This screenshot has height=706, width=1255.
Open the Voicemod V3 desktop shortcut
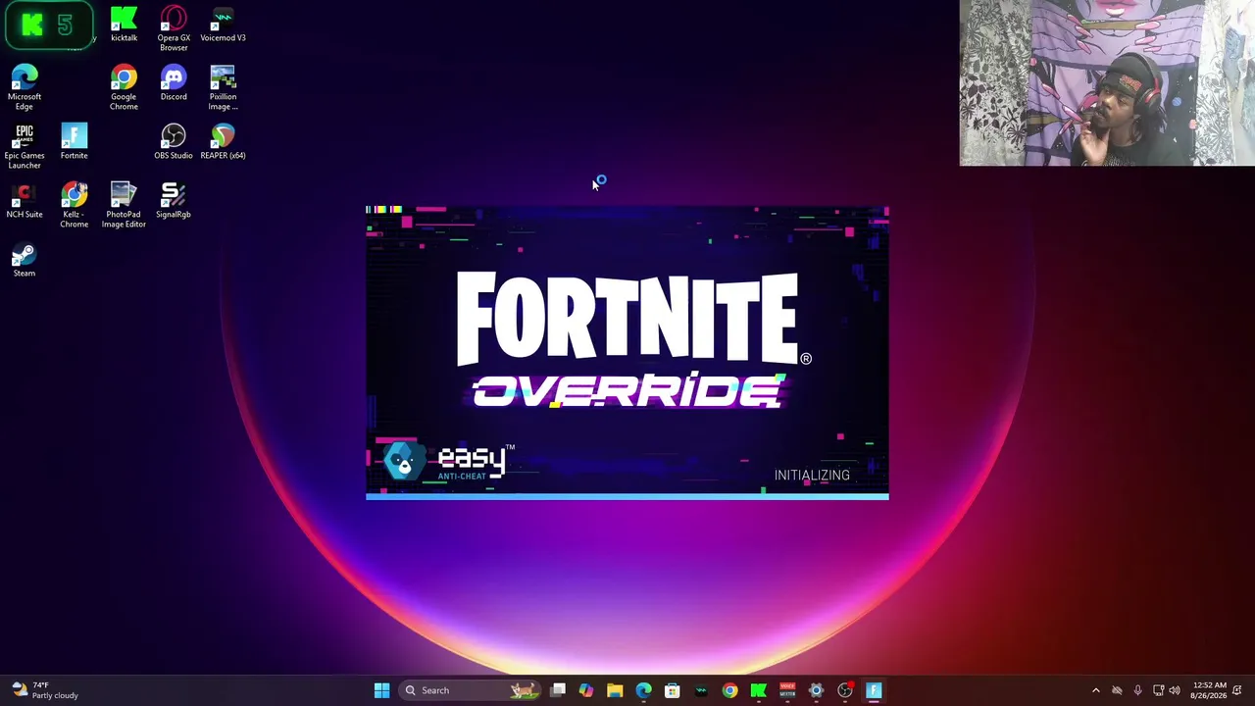tap(223, 25)
